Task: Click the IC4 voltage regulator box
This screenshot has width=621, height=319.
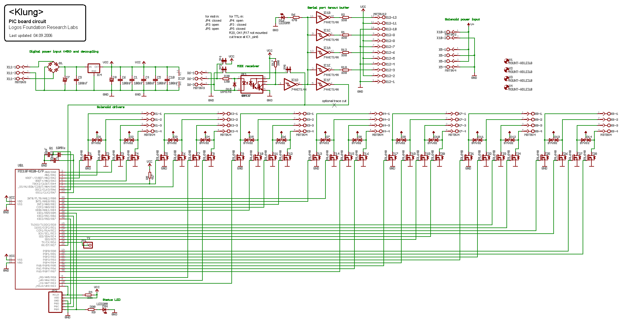Action: [x=94, y=68]
